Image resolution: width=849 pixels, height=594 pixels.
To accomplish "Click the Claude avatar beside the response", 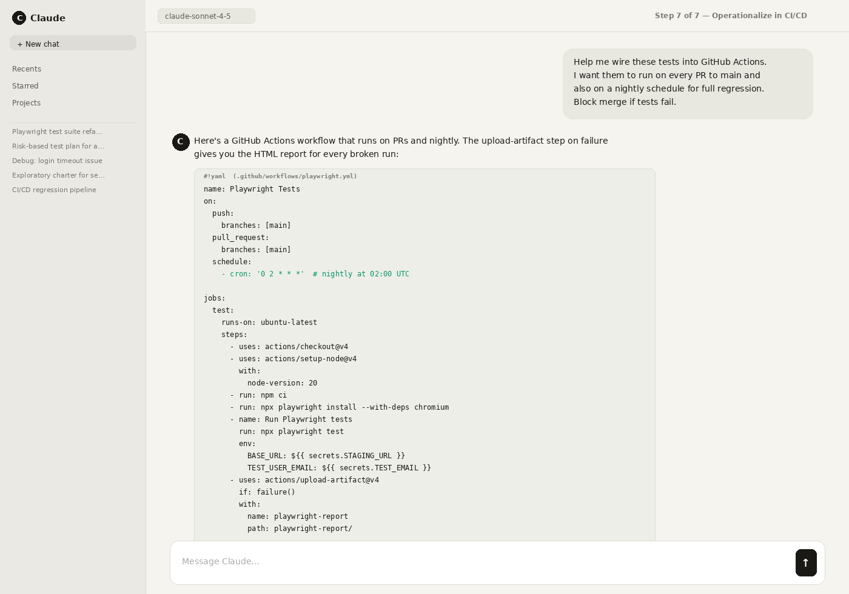I will pyautogui.click(x=181, y=142).
